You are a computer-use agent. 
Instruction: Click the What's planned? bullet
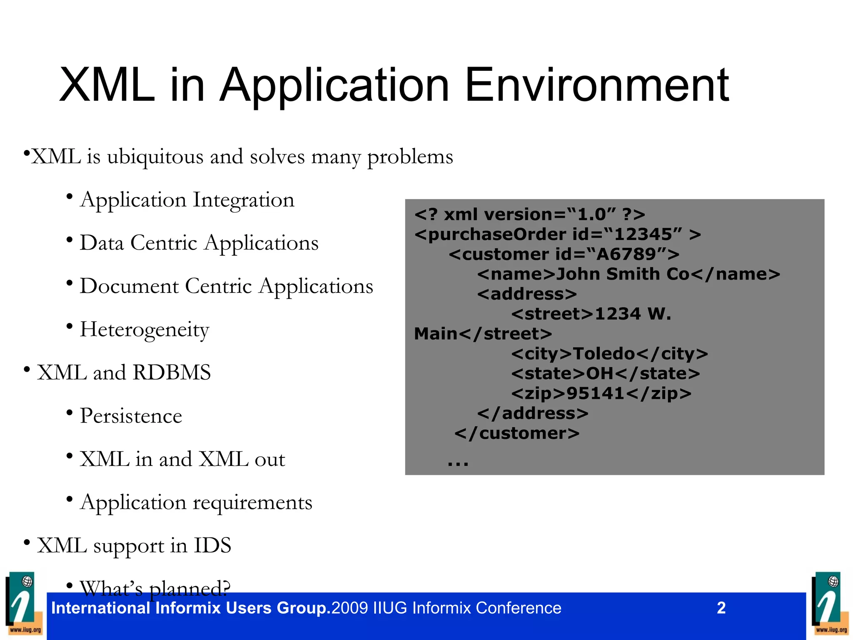[155, 587]
